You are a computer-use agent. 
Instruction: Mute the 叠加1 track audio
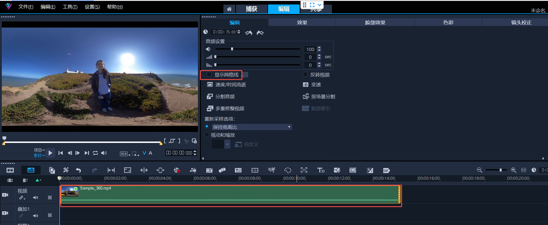pyautogui.click(x=36, y=215)
